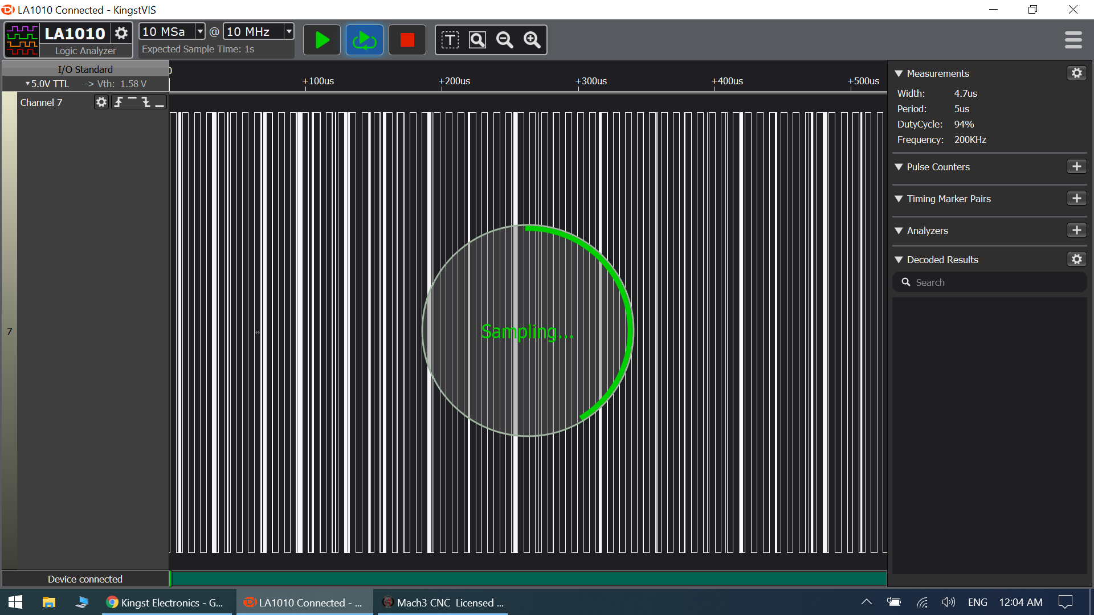Select low level trigger on Channel 7
The width and height of the screenshot is (1094, 615).
(x=160, y=102)
